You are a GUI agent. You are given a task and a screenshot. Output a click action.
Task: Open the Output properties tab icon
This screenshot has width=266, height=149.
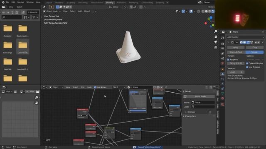click(223, 49)
